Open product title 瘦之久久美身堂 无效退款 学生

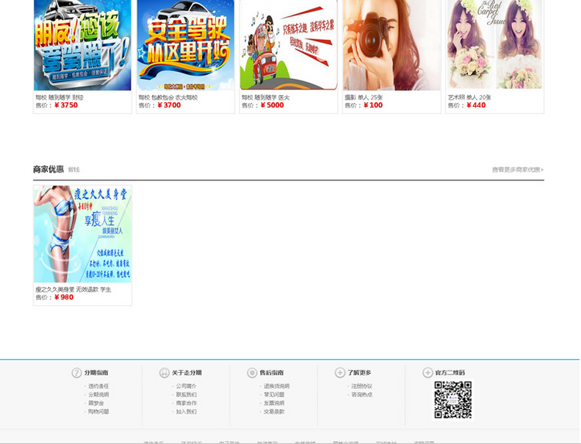pos(74,290)
